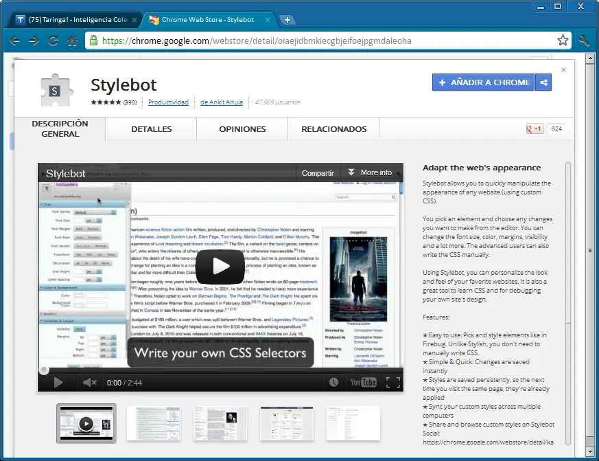Select the second screenshot thumbnail
The image size is (599, 461).
click(153, 423)
